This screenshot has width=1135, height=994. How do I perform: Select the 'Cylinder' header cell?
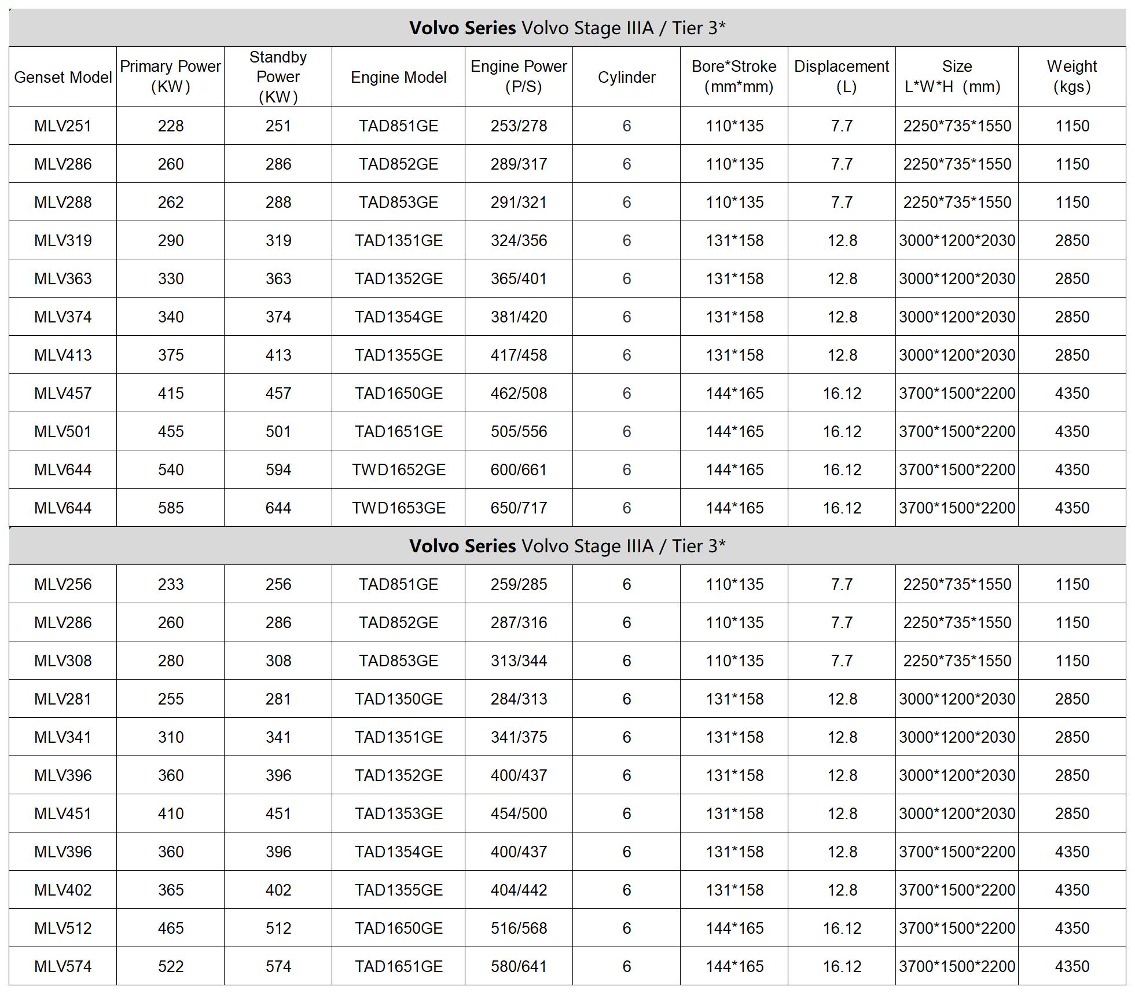pos(626,77)
